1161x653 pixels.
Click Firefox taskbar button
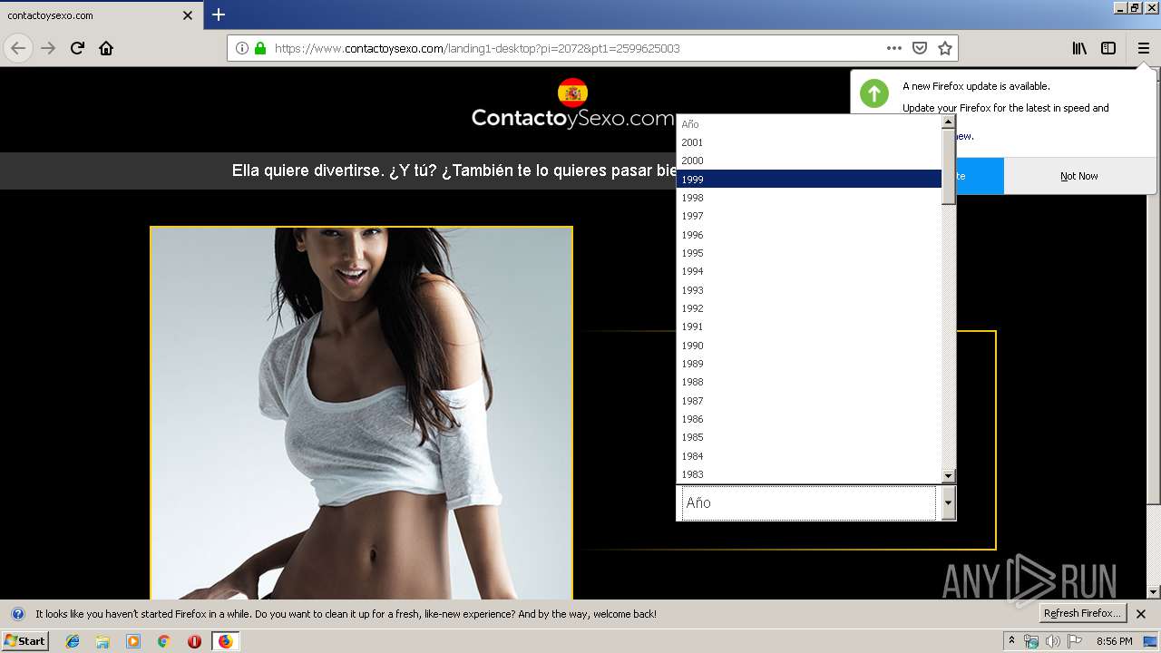pos(225,641)
